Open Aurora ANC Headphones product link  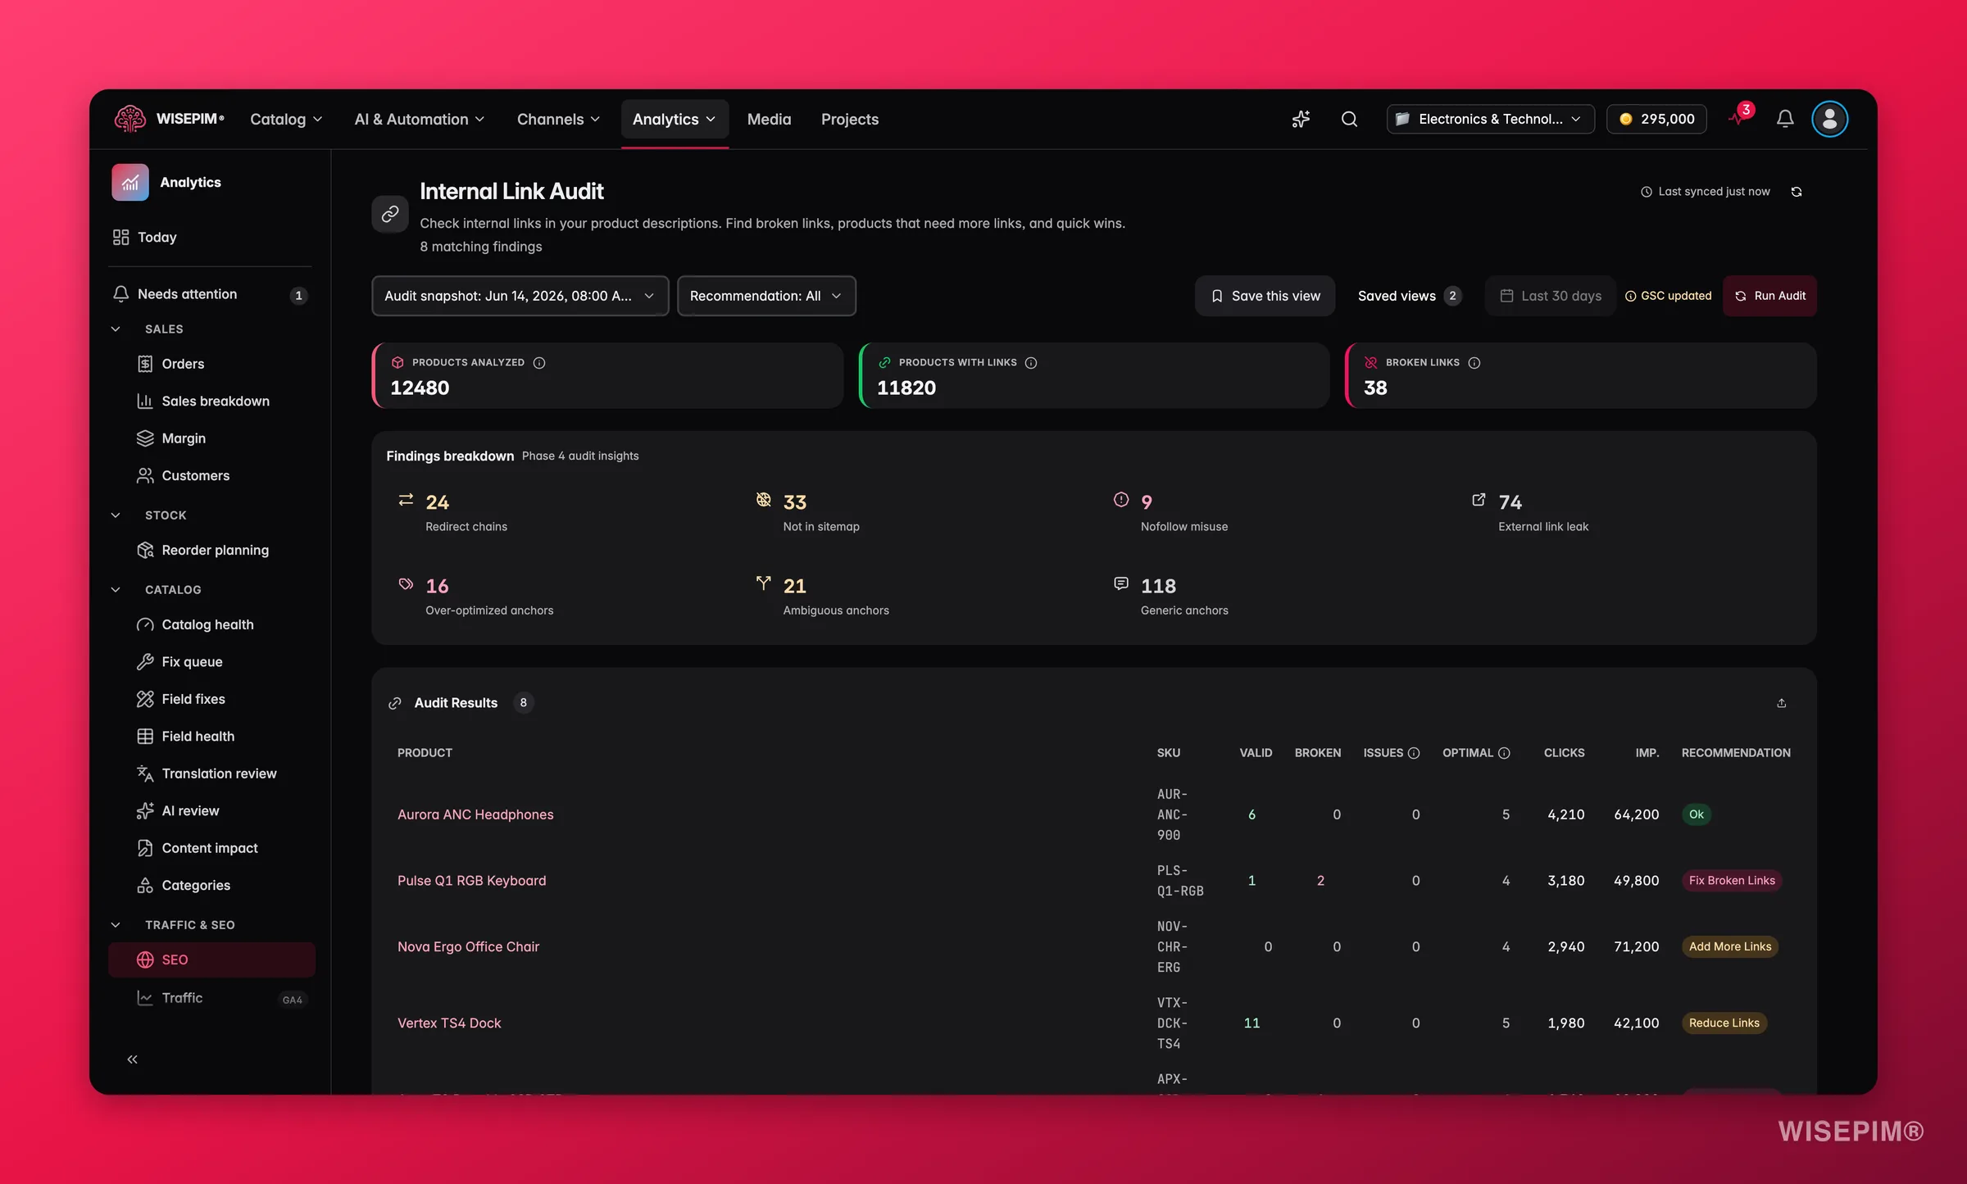click(x=475, y=815)
